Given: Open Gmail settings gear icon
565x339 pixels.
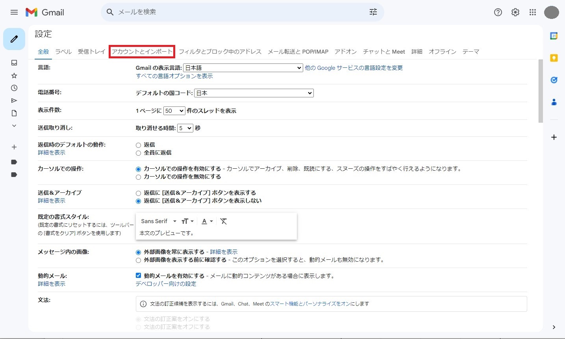Looking at the screenshot, I should [x=515, y=12].
